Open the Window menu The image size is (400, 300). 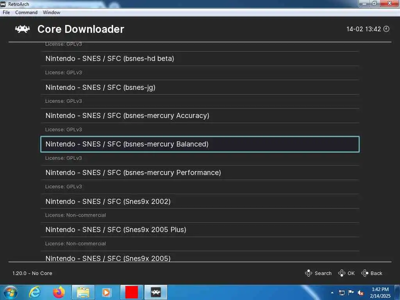click(52, 12)
